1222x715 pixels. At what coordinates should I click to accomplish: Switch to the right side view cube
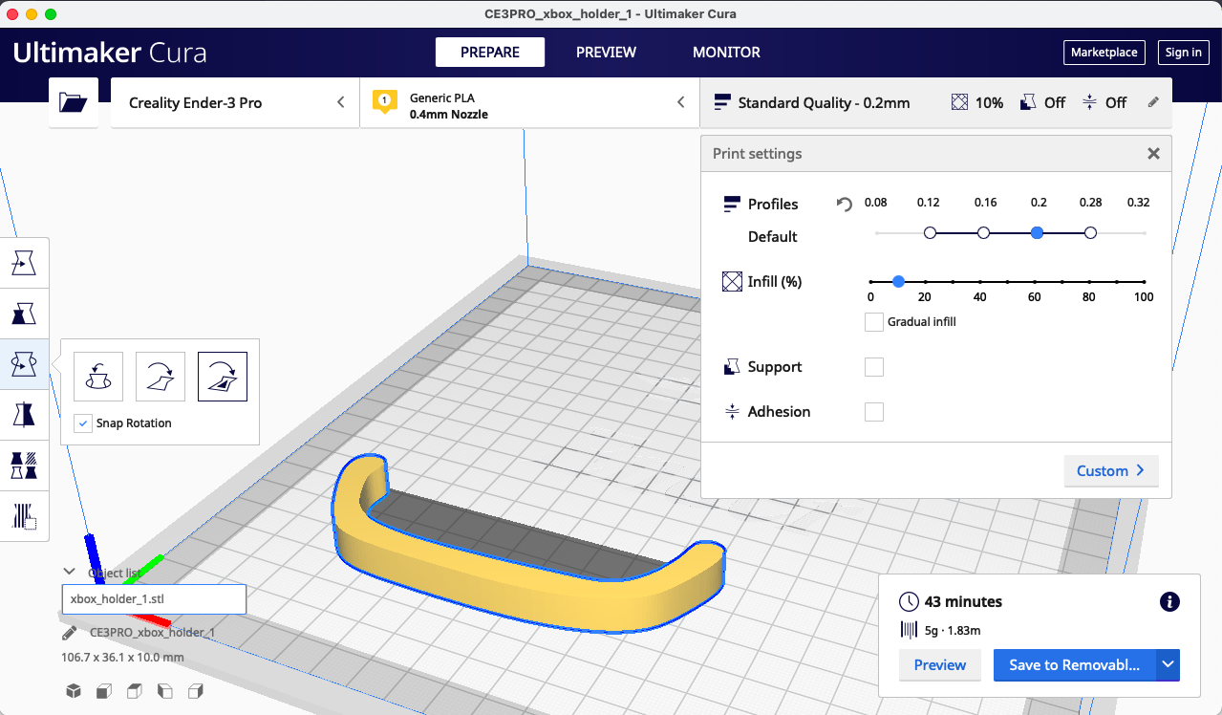(x=196, y=690)
